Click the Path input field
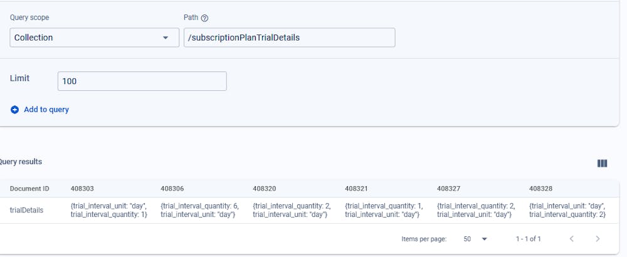This screenshot has width=627, height=257. pos(290,38)
